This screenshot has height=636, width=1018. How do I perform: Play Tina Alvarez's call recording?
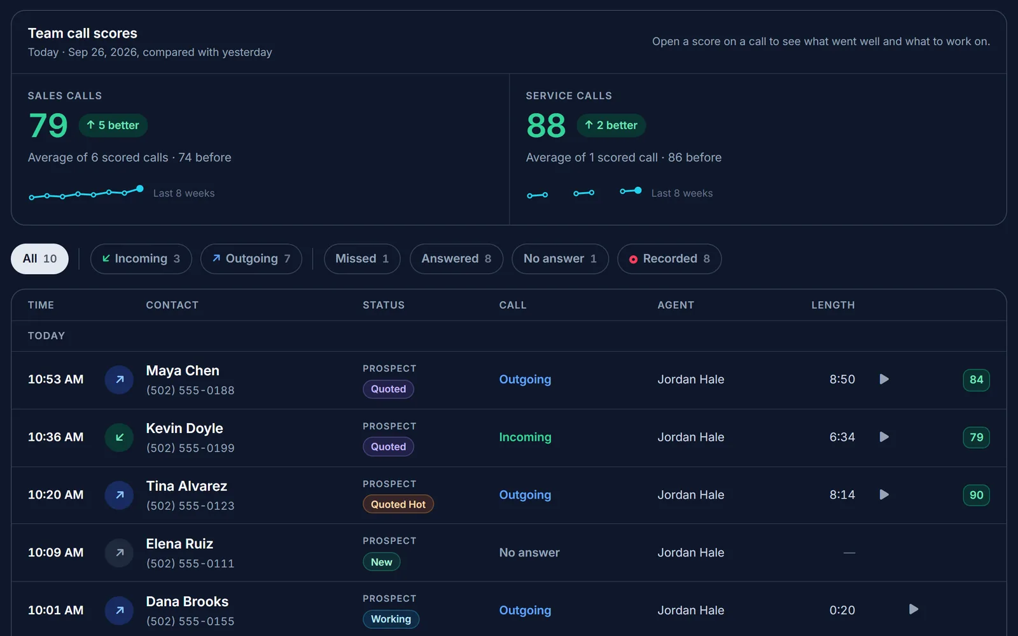click(884, 495)
